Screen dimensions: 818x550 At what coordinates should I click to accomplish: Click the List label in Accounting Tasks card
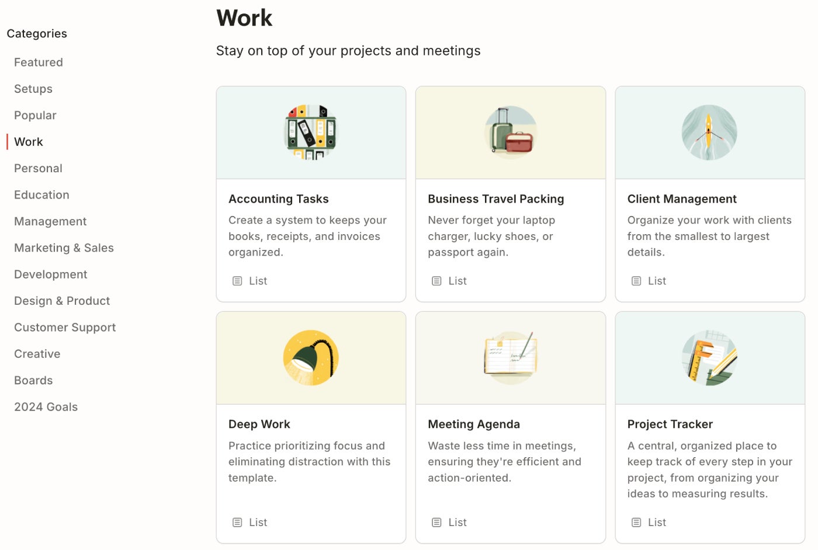(258, 281)
